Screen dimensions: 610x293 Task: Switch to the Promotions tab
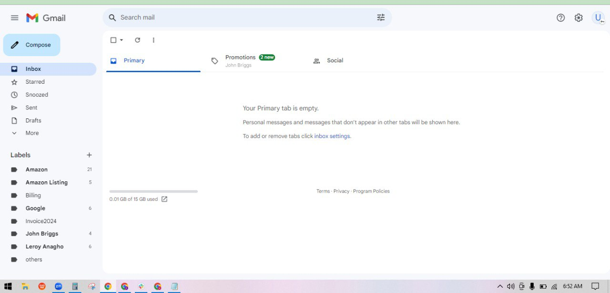click(255, 61)
